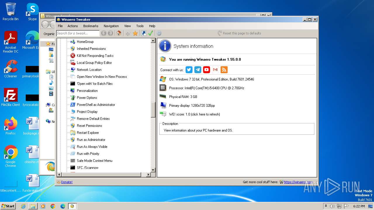The width and height of the screenshot is (374, 210).
Task: Focus the Search for a tweak field
Action: click(78, 33)
